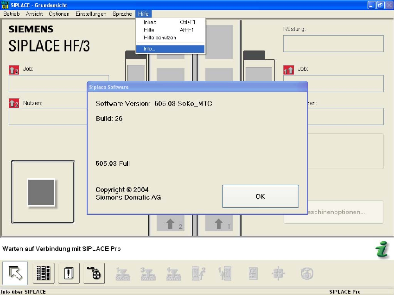The height and width of the screenshot is (295, 394).
Task: Select Inhalt in the Hilfe menu
Action: click(x=171, y=22)
